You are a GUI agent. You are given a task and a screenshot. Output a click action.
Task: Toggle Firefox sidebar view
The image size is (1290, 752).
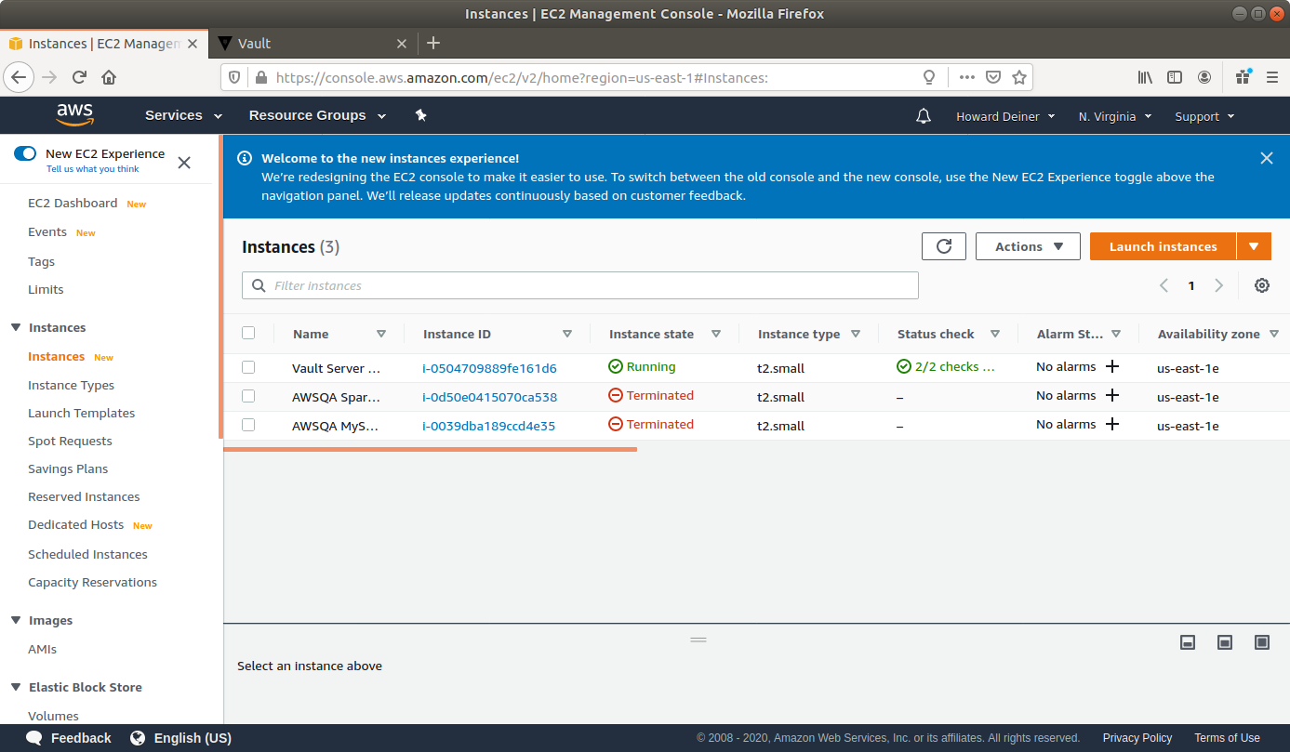[x=1175, y=77]
